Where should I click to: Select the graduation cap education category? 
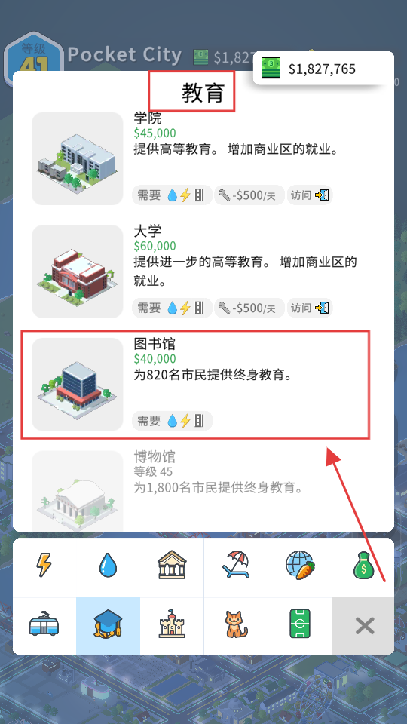(x=108, y=626)
